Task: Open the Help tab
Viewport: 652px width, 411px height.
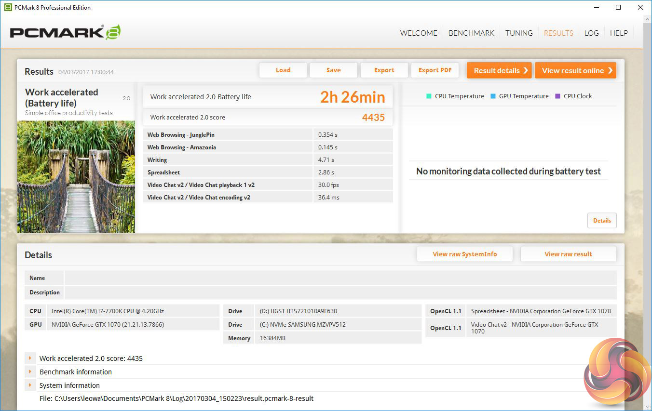Action: 619,33
